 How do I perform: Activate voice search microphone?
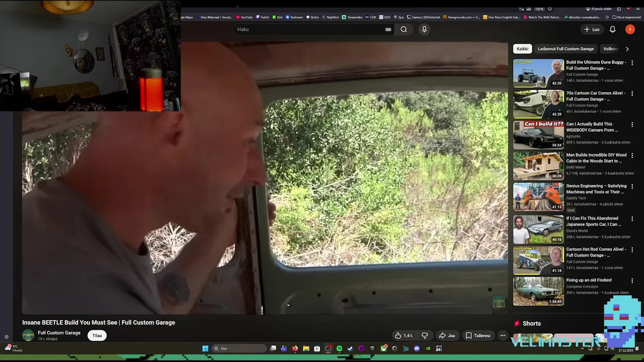click(x=424, y=29)
